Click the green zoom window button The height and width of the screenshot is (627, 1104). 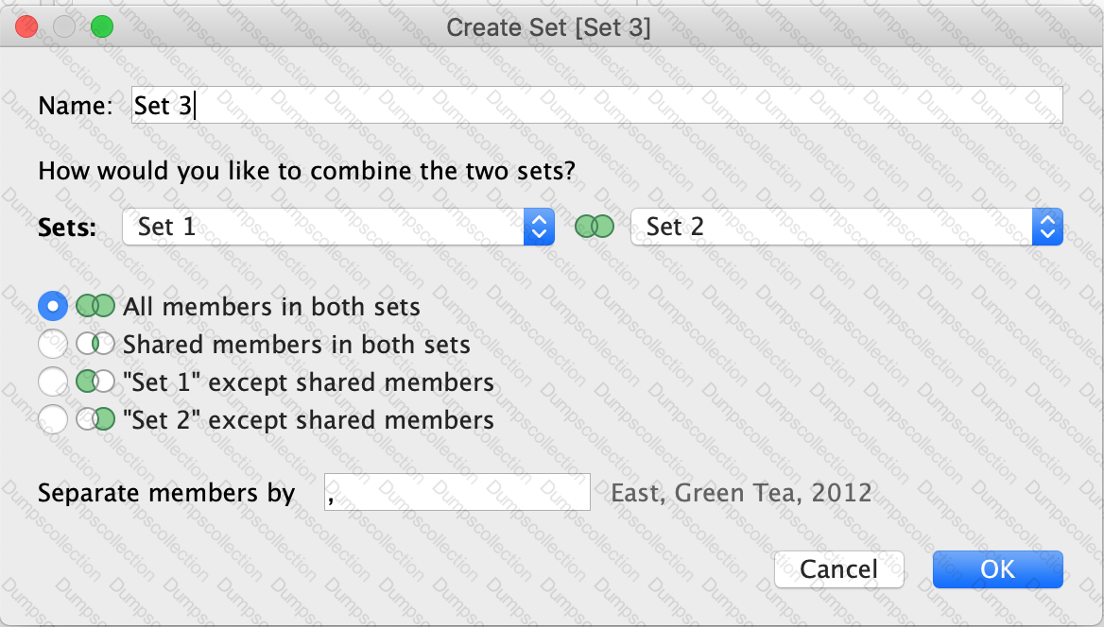pos(101,26)
